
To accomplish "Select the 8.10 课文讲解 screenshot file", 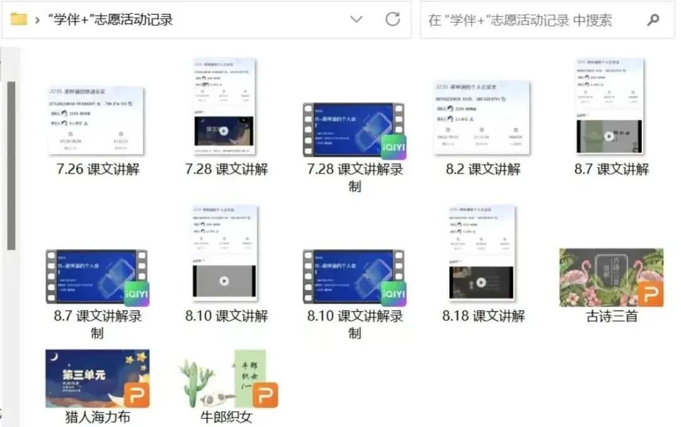I will tap(224, 253).
